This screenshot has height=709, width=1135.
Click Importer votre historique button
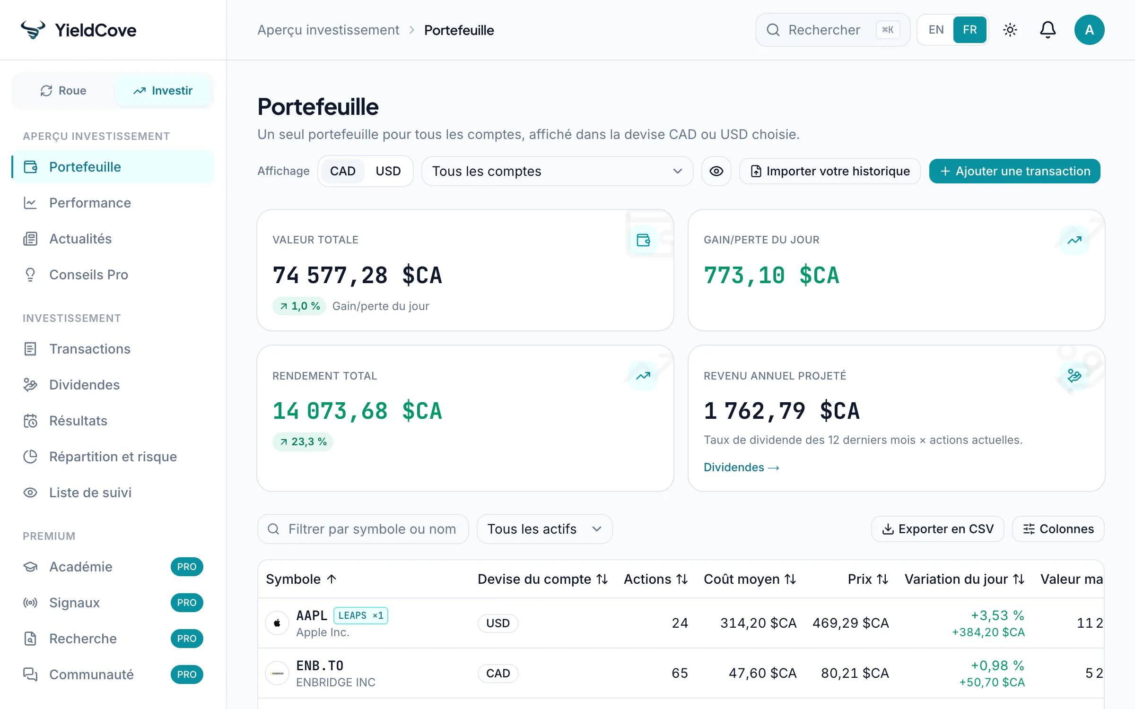(830, 171)
